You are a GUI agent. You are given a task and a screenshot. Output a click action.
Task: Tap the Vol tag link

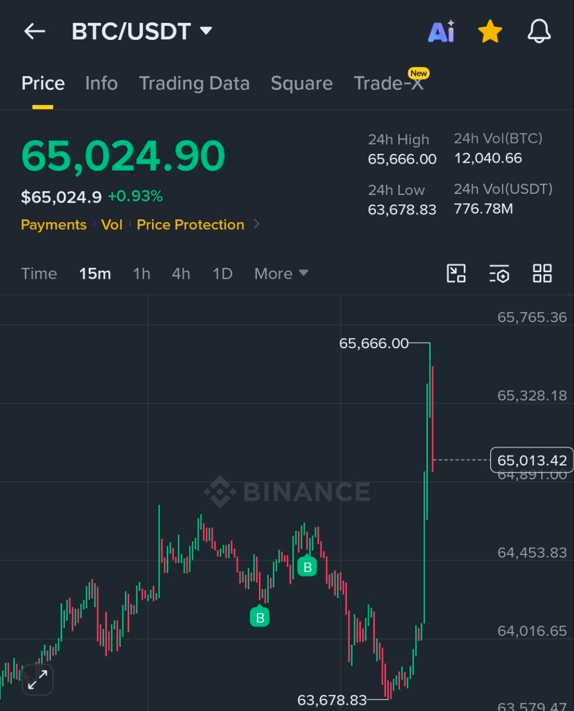(111, 225)
